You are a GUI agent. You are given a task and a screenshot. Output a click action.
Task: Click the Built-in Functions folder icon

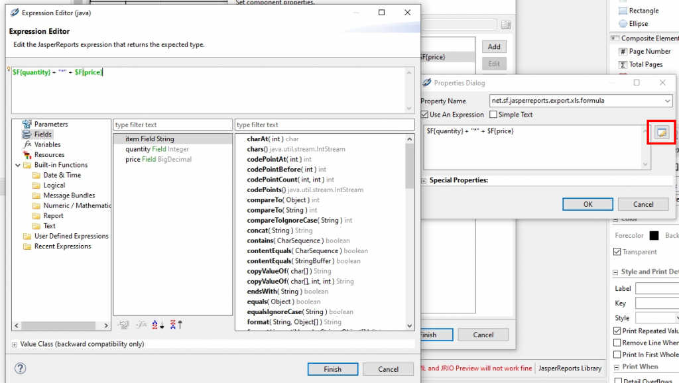(27, 165)
